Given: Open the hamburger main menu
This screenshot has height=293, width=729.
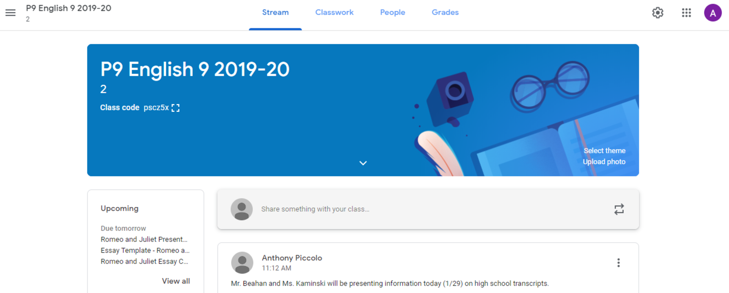Looking at the screenshot, I should pos(10,13).
